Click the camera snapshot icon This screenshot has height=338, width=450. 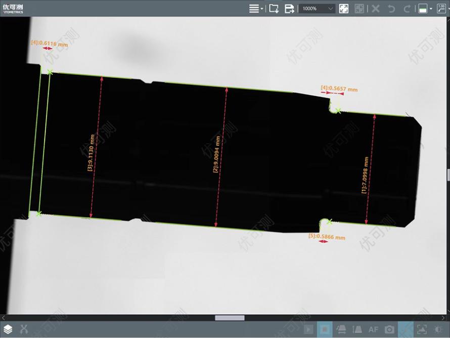(x=389, y=329)
